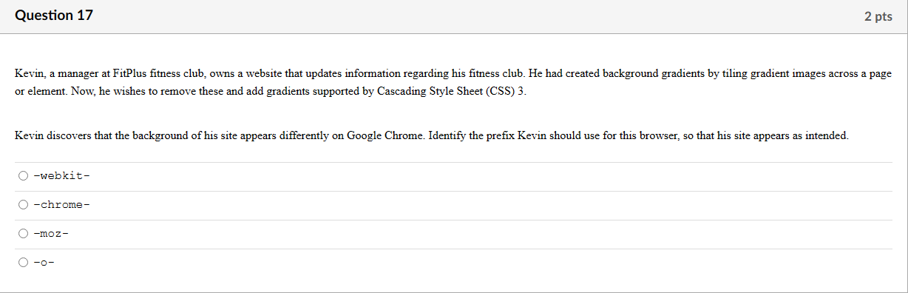Click the word manager in the first sentence
Screen dimensions: 908x293
coord(75,74)
